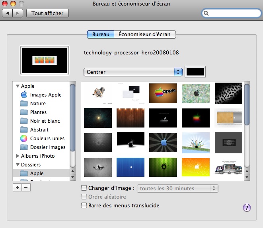263x228 pixels.
Task: Choose the gray winged Apple wallpaper
Action: (x=98, y=167)
